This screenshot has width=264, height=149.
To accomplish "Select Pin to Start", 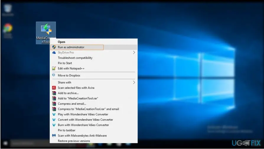I will pos(94,63).
